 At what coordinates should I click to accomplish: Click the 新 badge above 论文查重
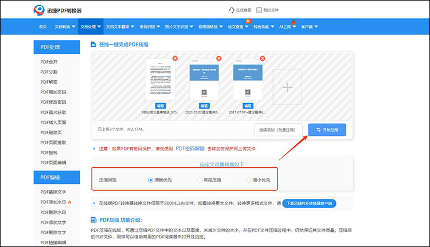(x=248, y=21)
